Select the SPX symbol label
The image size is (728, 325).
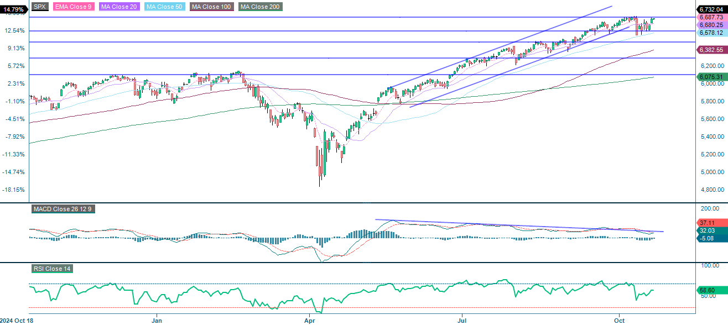point(39,7)
